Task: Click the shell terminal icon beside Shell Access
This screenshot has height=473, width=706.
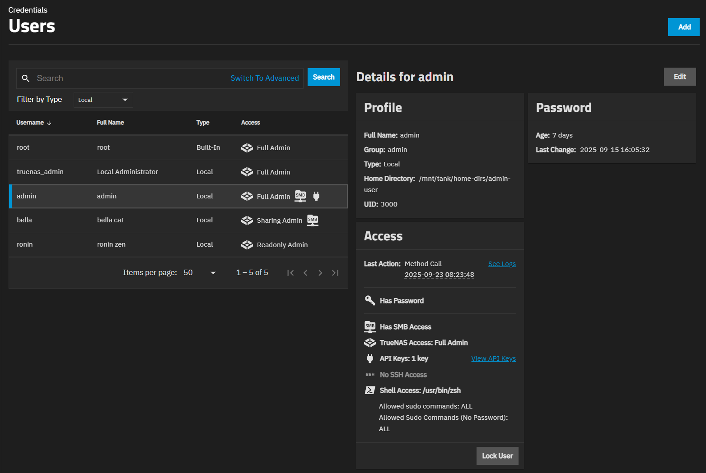Action: pyautogui.click(x=370, y=390)
